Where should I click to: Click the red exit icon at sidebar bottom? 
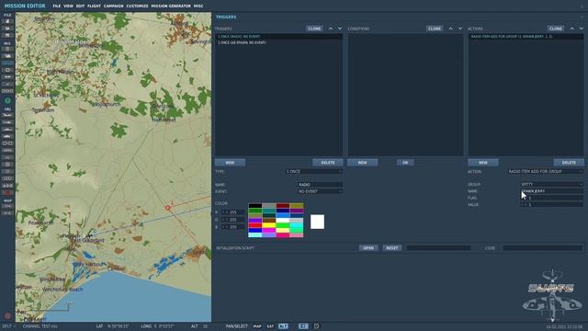point(7,316)
